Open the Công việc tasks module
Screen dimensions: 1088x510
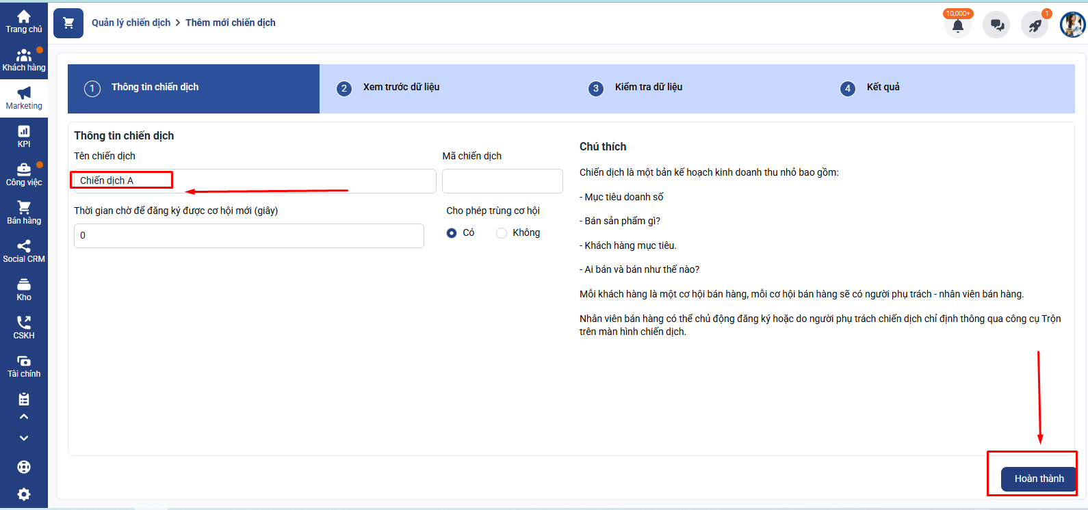click(24, 174)
